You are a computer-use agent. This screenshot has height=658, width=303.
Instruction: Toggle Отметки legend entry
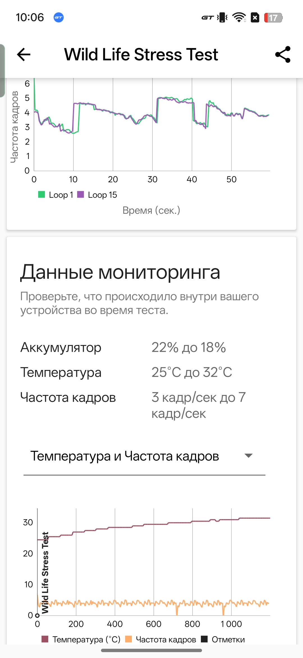coord(223,639)
